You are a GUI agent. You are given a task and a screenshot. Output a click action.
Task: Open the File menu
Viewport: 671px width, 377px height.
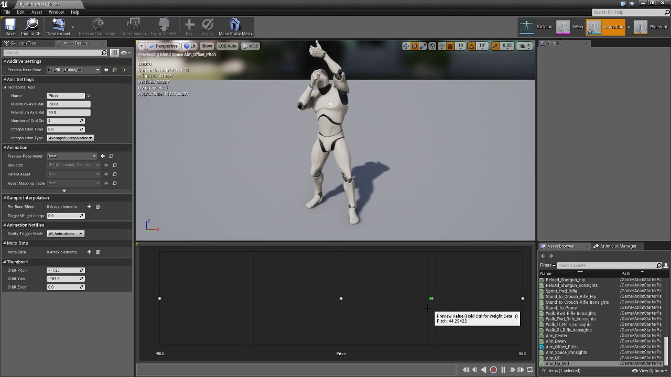pos(7,12)
